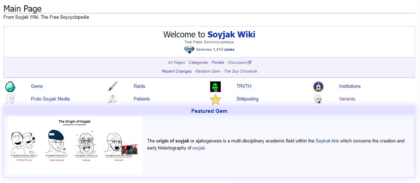The image size is (420, 183).
Task: Click the sword Raids icon
Action: 112,86
